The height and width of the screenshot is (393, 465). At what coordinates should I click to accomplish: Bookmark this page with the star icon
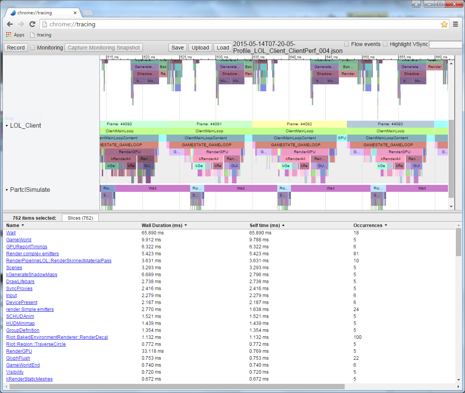pyautogui.click(x=444, y=24)
